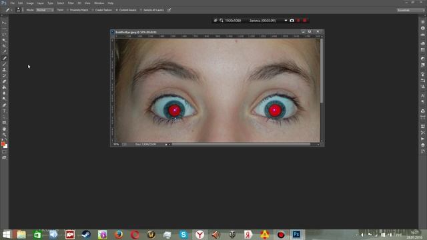This screenshot has height=240, width=427.
Task: Select the Eraser tool
Action: point(4,81)
